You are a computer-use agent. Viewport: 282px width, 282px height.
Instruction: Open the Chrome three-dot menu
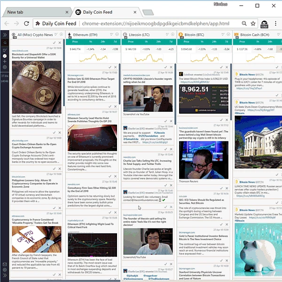tap(275, 23)
